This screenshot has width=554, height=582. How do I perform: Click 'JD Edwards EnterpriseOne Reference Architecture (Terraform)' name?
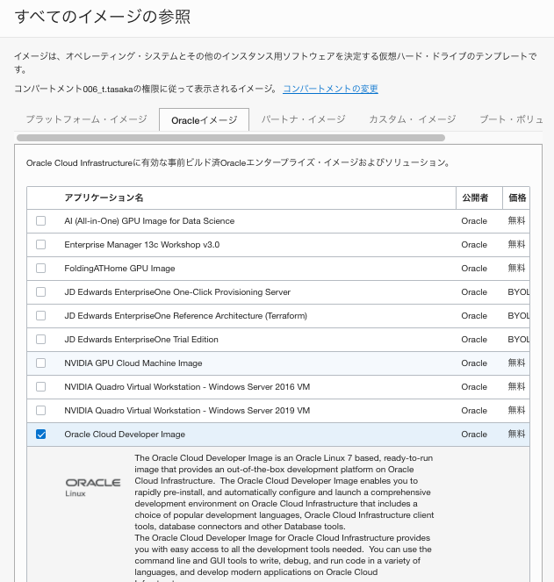185,316
